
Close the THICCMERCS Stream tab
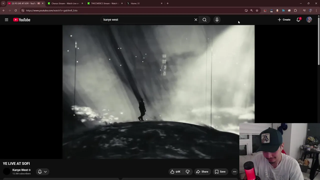click(122, 3)
